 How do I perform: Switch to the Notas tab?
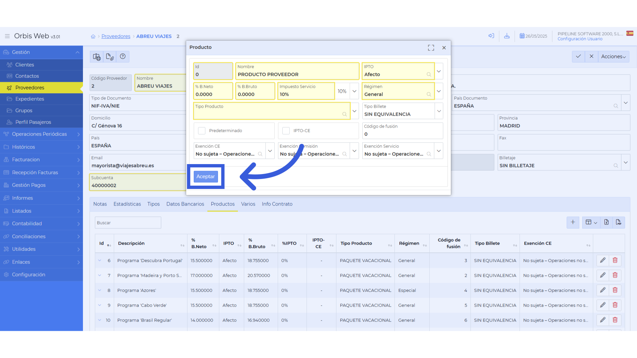tap(100, 204)
